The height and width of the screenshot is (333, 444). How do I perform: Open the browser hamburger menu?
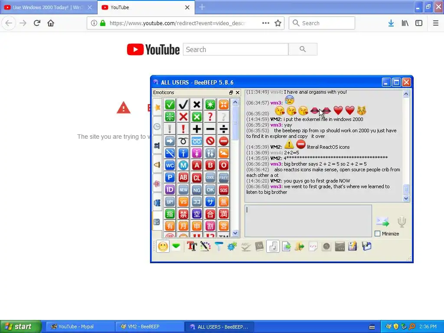tap(436, 23)
